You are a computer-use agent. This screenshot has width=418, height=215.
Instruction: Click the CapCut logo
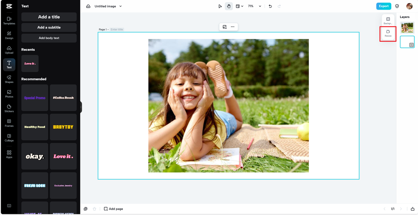click(9, 6)
